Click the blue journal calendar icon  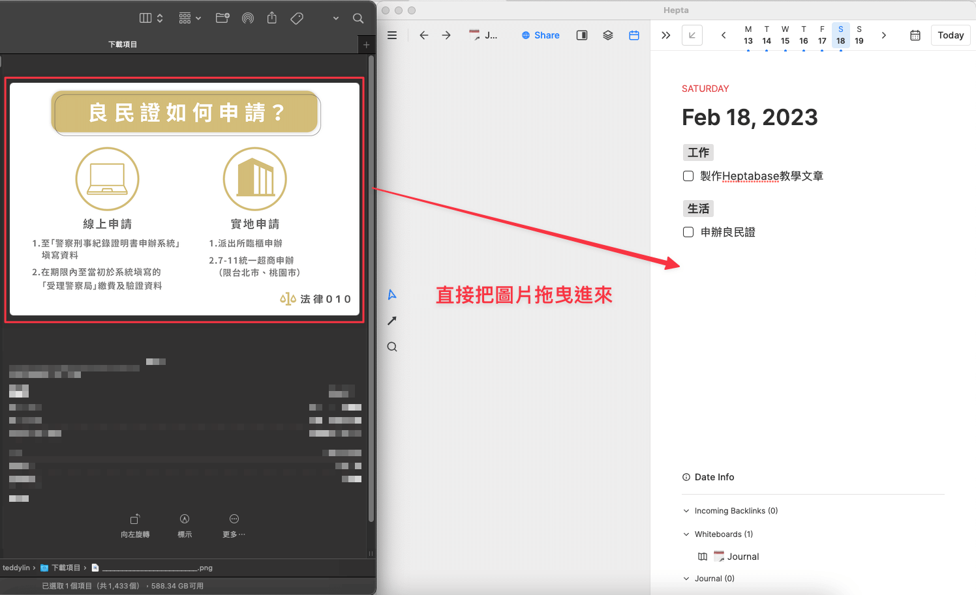(x=634, y=35)
